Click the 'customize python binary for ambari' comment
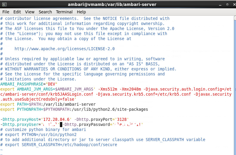Screen dimensions: 236x155 coord(43,129)
